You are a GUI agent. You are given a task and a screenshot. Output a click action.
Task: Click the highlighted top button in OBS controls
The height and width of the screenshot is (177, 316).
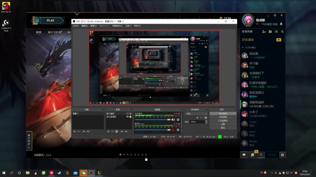pos(223,113)
